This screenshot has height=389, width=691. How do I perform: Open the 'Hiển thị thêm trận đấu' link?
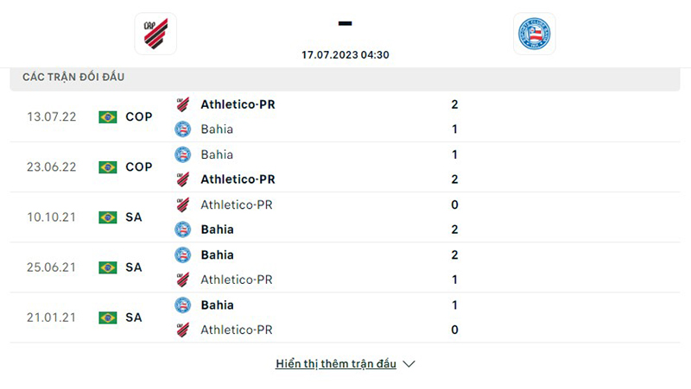tap(336, 364)
